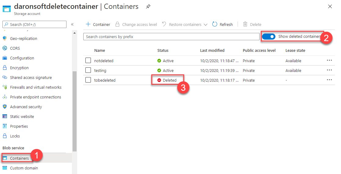The image size is (341, 174).
Task: Click the Static website icon
Action: tap(5, 116)
